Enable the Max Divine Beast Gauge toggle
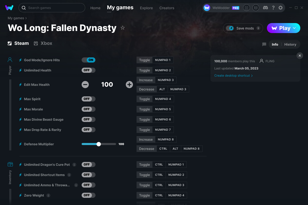 point(89,119)
